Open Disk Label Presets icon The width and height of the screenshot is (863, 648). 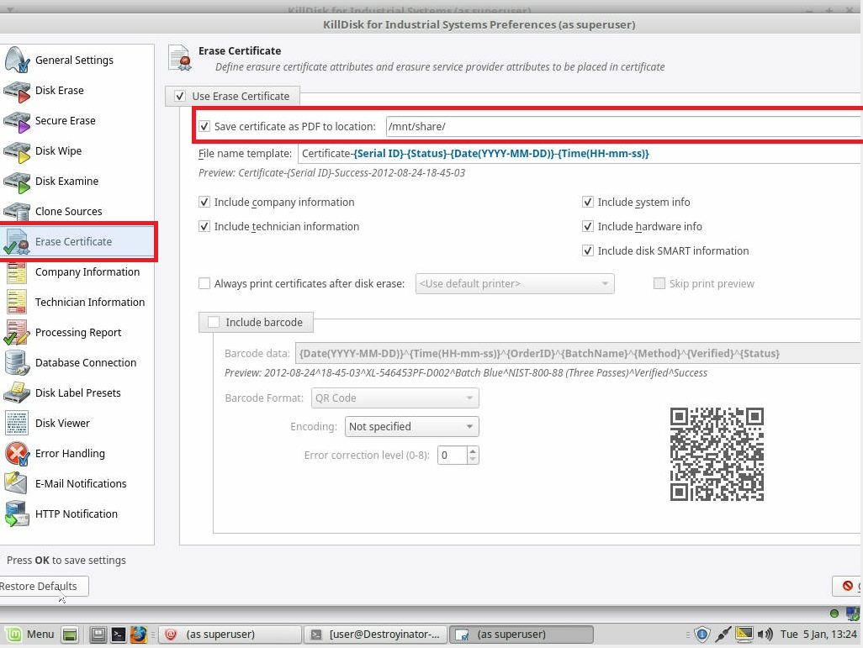pyautogui.click(x=17, y=393)
